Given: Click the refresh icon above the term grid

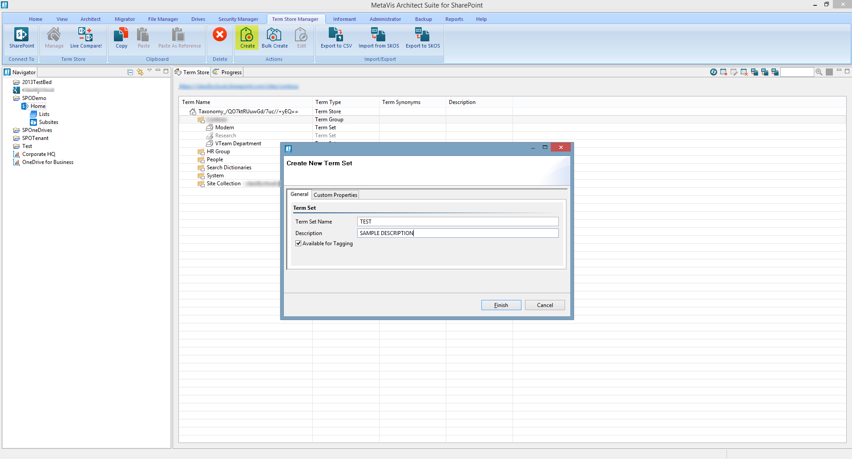Looking at the screenshot, I should [x=713, y=72].
